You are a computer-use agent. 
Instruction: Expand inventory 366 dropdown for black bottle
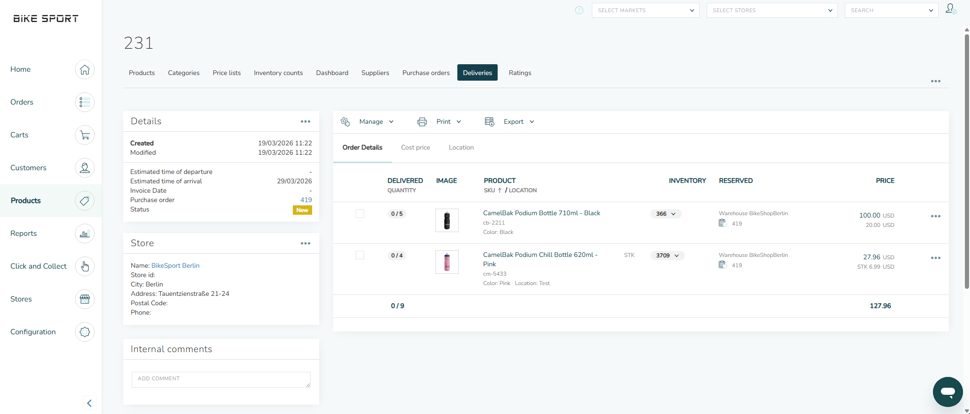[x=666, y=214]
